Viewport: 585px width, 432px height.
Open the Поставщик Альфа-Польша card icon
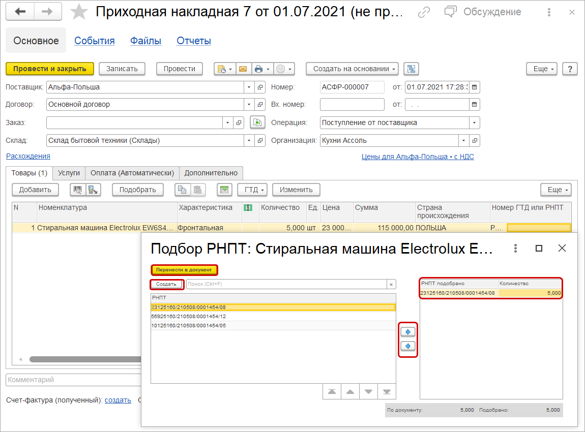click(260, 87)
